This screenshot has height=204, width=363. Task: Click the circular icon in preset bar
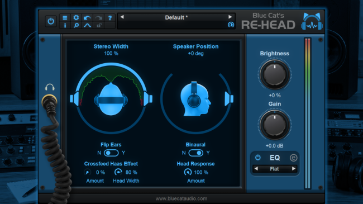pos(231,25)
